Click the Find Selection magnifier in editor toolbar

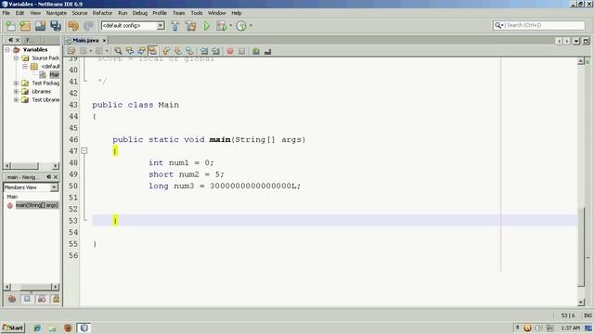point(118,51)
